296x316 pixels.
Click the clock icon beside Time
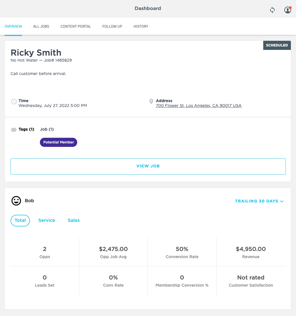(14, 101)
